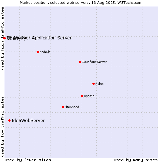Screen dimensions: 162x162
Task: Click the 'used by high traffic sites' axis label
Action: (x=2, y=38)
